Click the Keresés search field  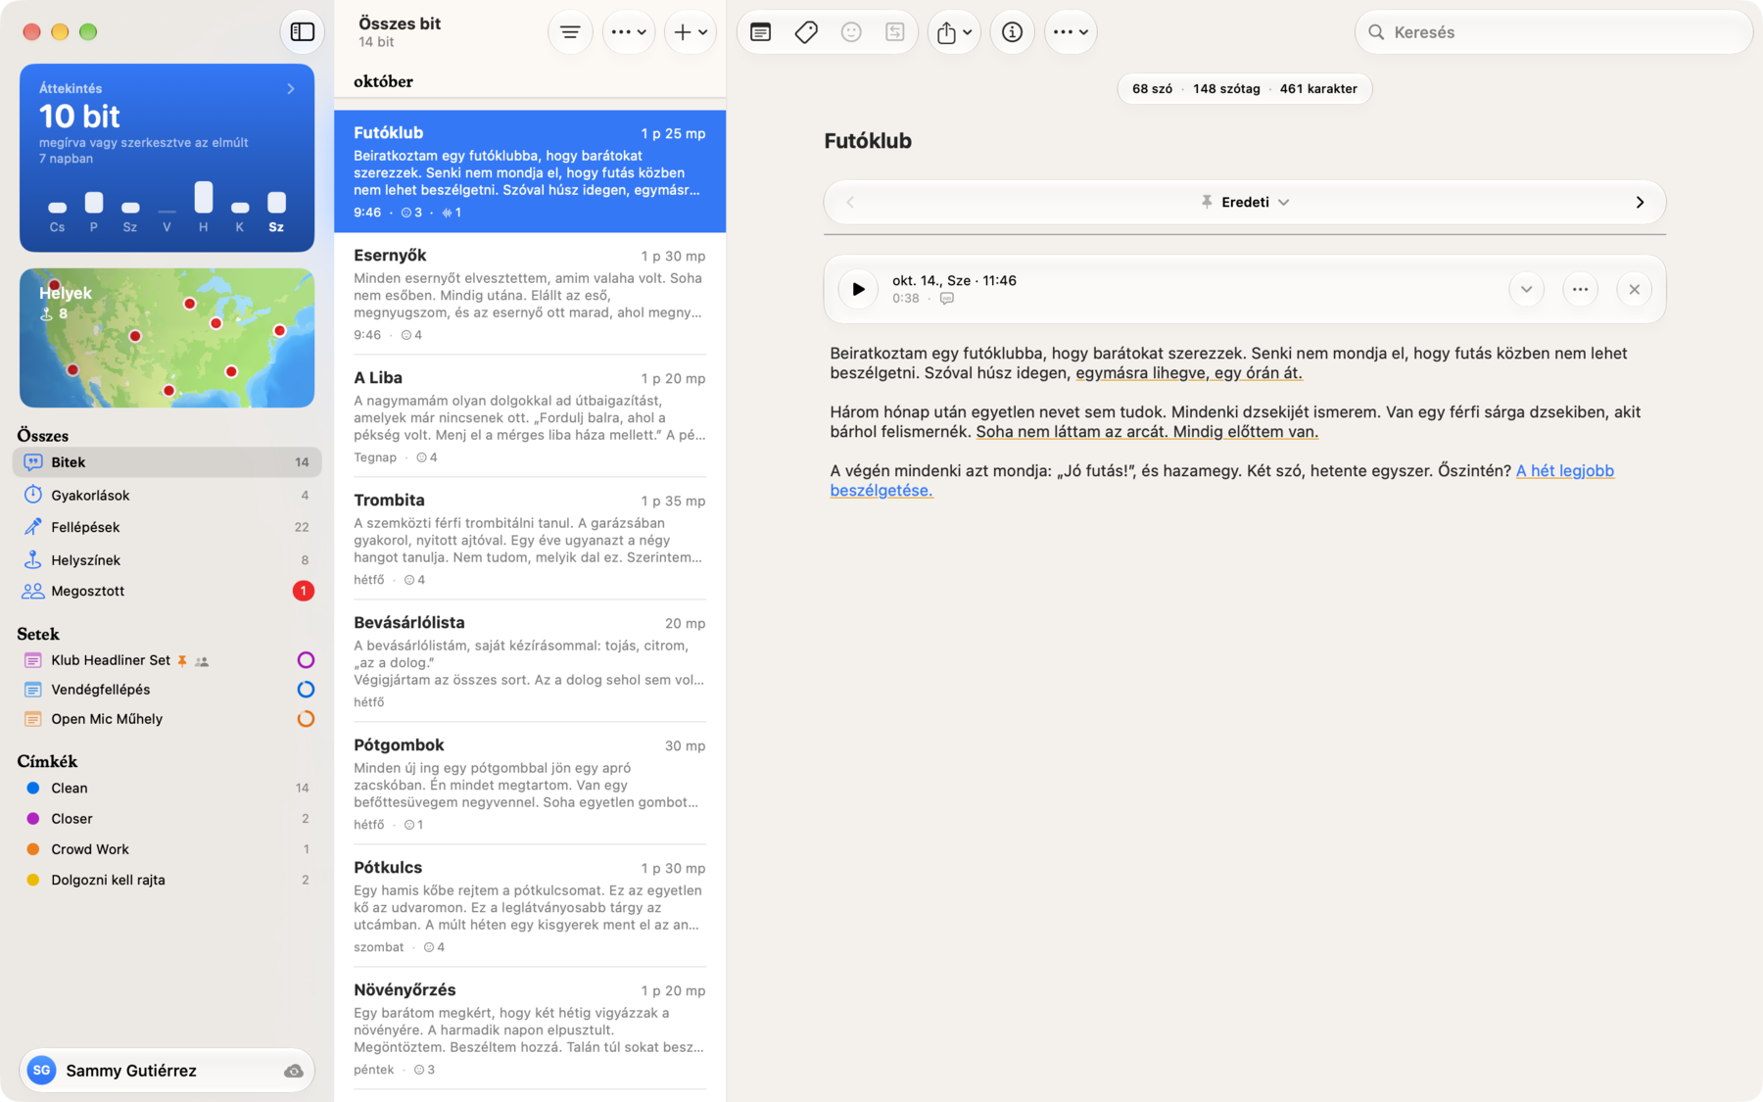pos(1553,32)
